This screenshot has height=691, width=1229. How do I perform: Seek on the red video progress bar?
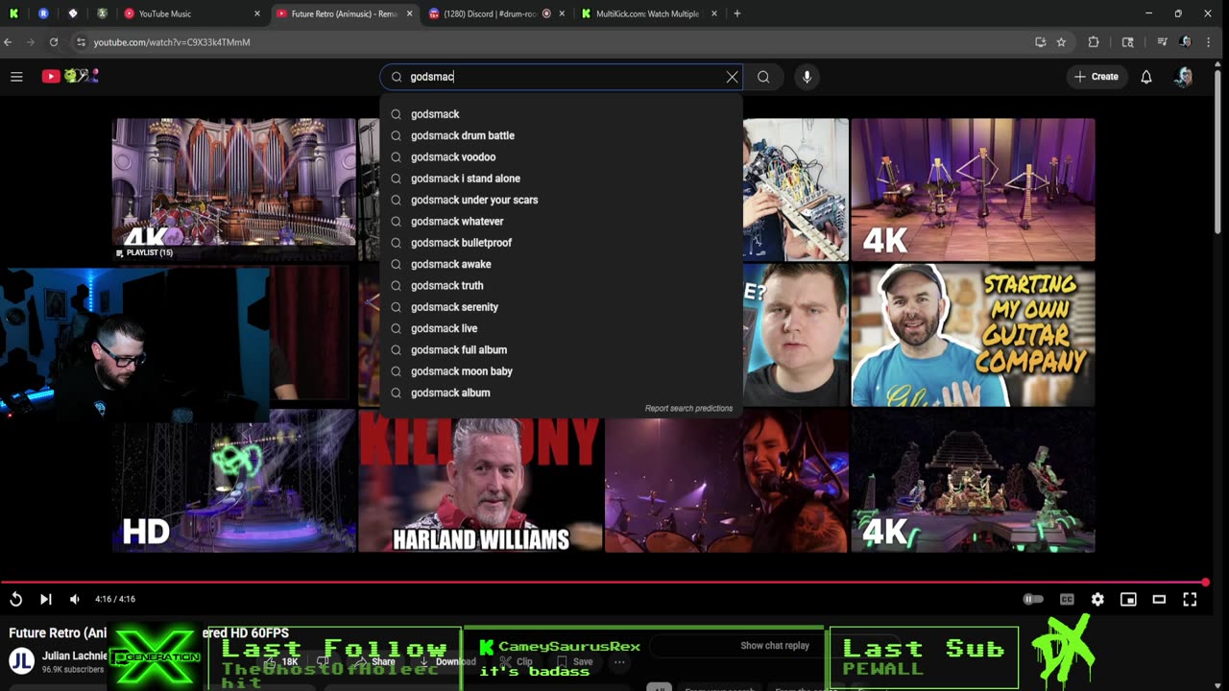coord(603,583)
